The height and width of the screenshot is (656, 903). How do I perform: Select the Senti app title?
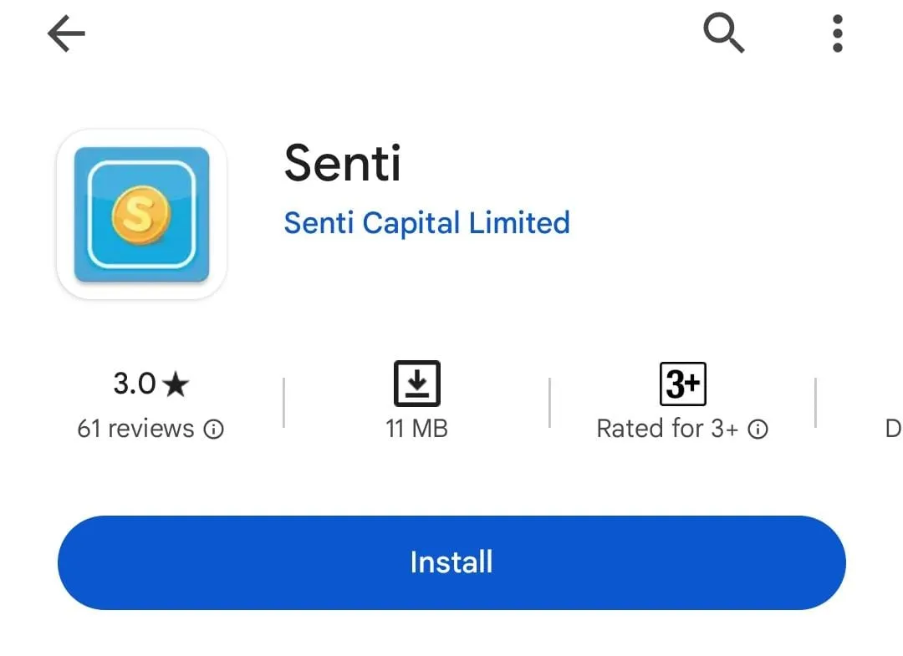coord(343,163)
